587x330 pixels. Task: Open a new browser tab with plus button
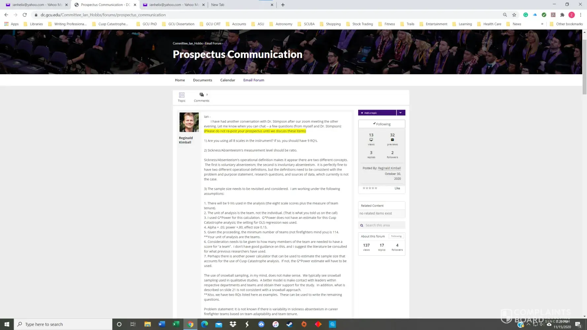tap(283, 5)
